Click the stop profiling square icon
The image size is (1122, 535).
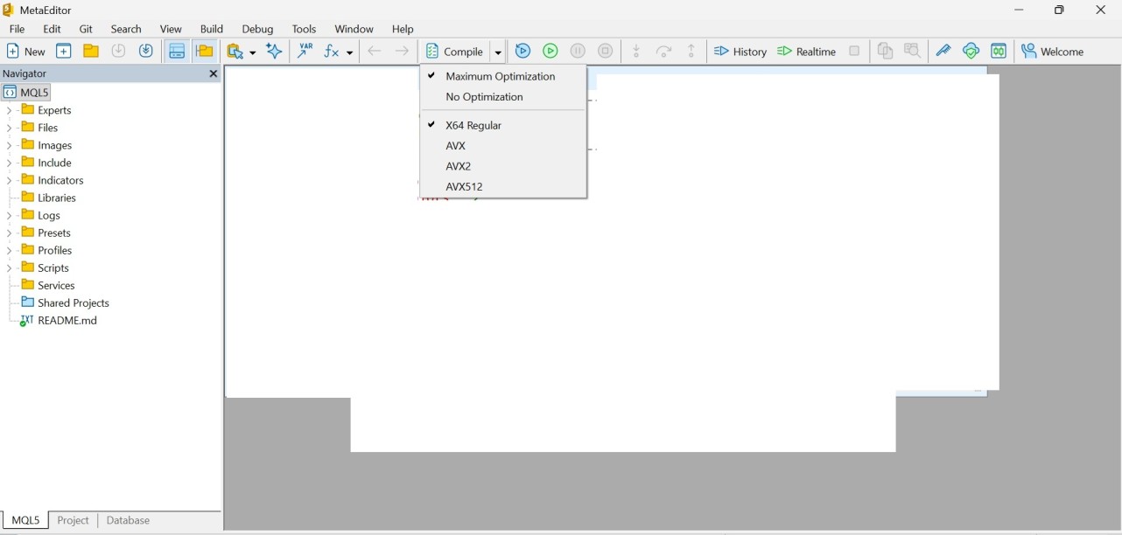pos(855,52)
